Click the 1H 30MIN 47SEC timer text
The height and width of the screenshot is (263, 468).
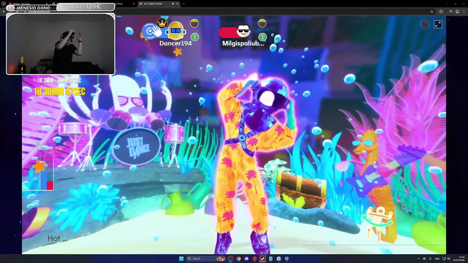(x=60, y=91)
